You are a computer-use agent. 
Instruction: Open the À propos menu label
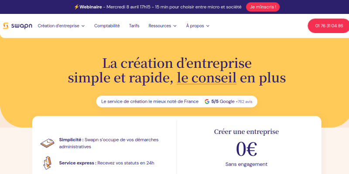point(195,26)
